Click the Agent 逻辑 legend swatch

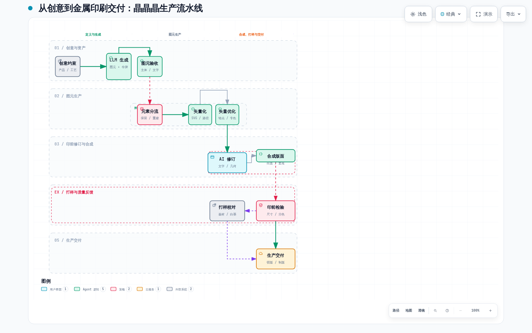pyautogui.click(x=77, y=289)
